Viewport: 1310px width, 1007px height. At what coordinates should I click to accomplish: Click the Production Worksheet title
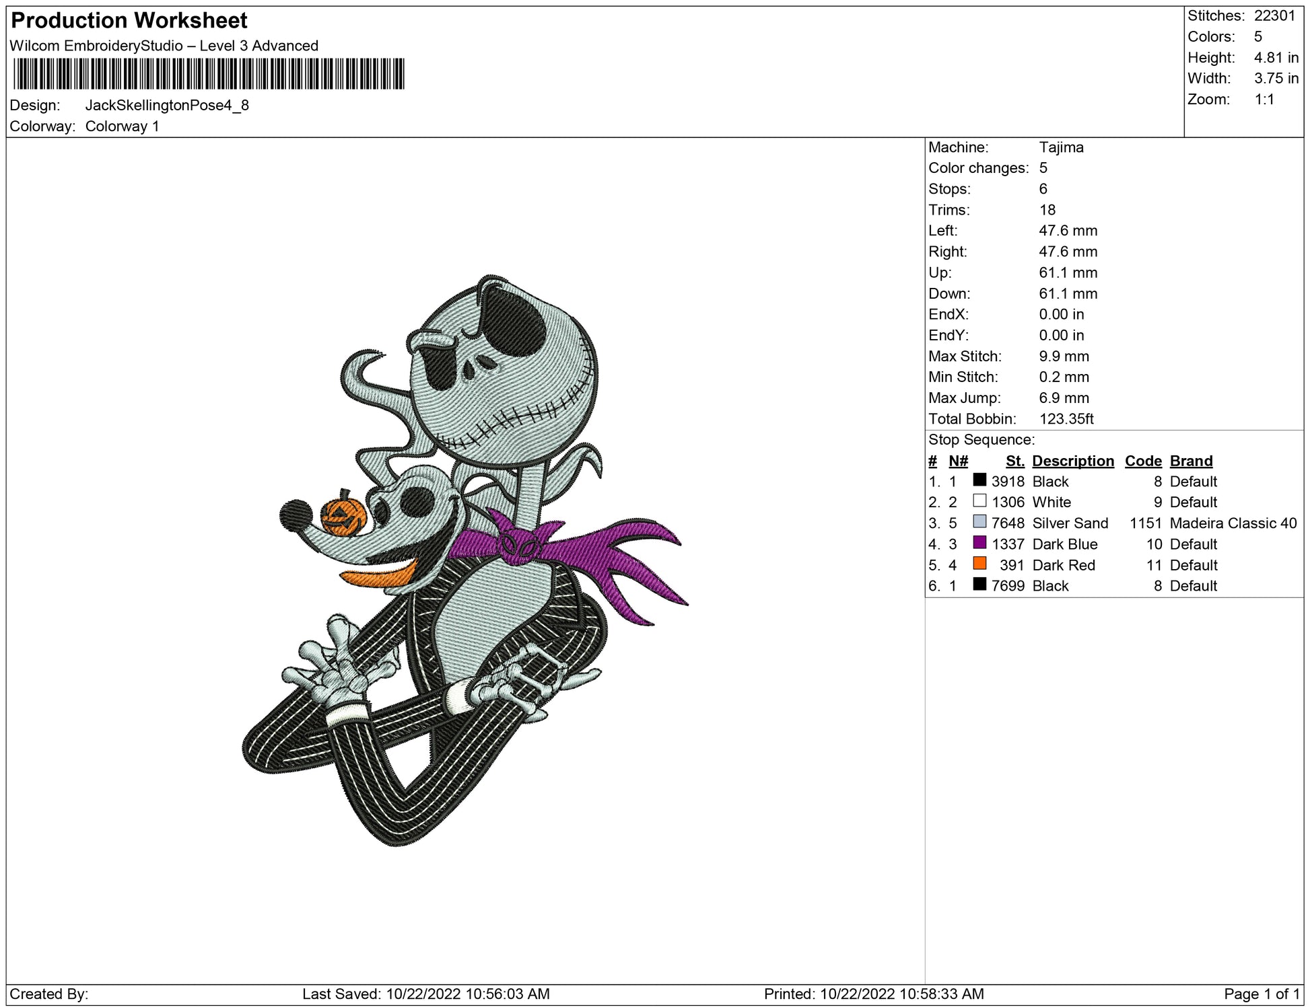pyautogui.click(x=129, y=21)
